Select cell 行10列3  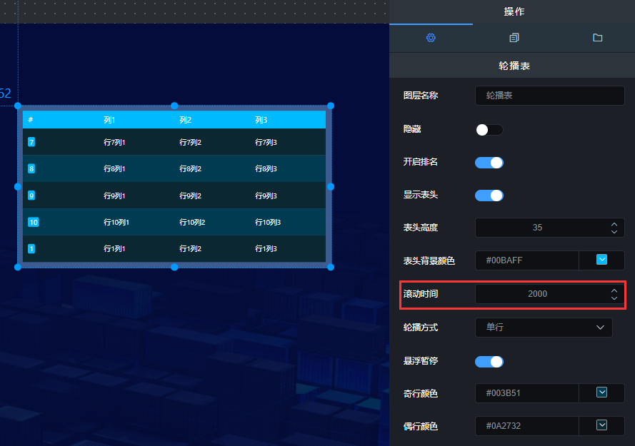[268, 222]
